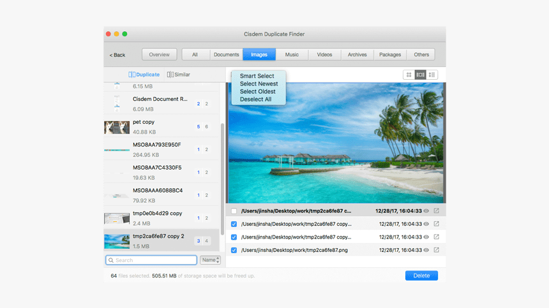549x308 pixels.
Task: Switch to the Documents tab
Action: (226, 55)
